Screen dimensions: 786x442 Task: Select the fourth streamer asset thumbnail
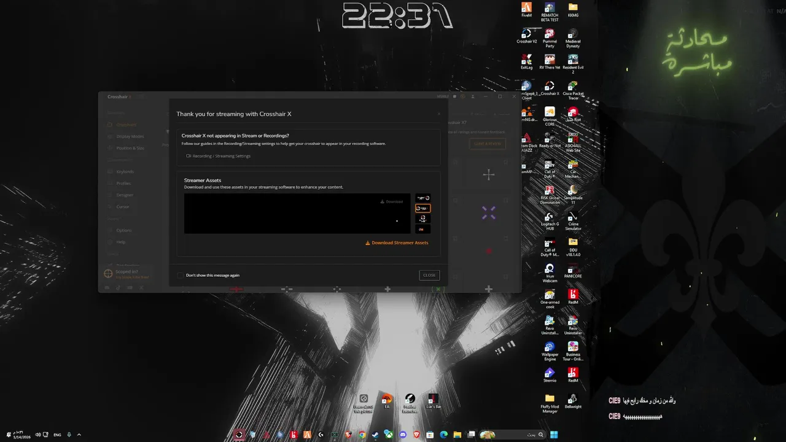click(422, 229)
